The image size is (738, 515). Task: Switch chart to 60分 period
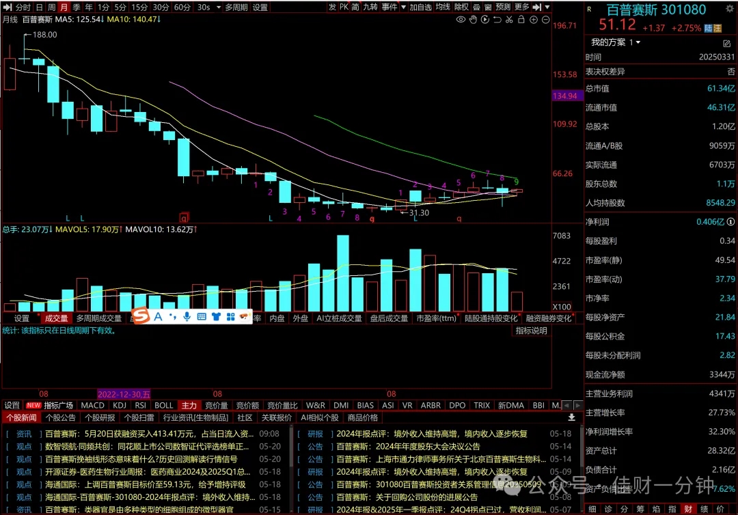point(182,7)
